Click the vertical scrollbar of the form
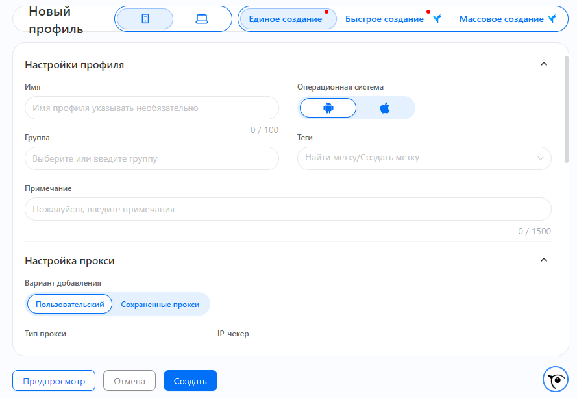Image resolution: width=577 pixels, height=398 pixels. pos(567,109)
